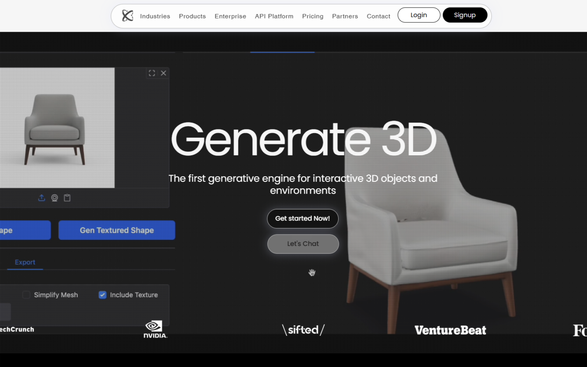This screenshot has height=367, width=587.
Task: Click the site logo in navbar
Action: [128, 16]
